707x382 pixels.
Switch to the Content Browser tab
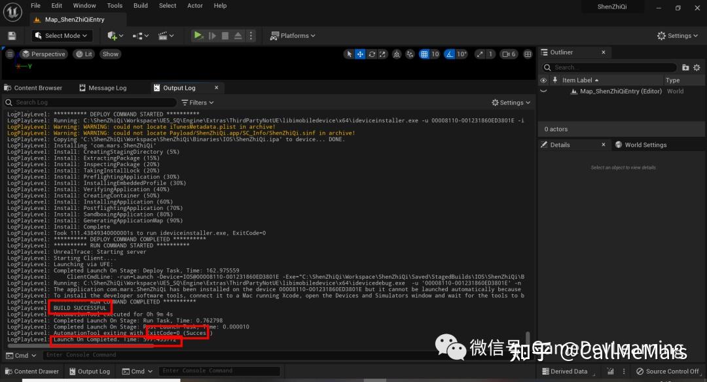click(33, 88)
